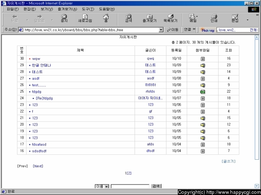Click the Print (인쇄) toolbar icon
The image size is (261, 195).
(214, 18)
